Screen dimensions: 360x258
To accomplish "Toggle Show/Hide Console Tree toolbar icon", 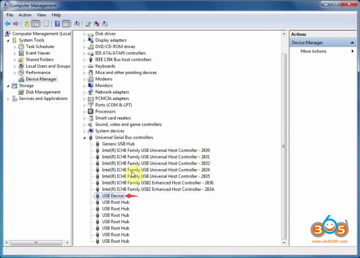I will (36, 24).
